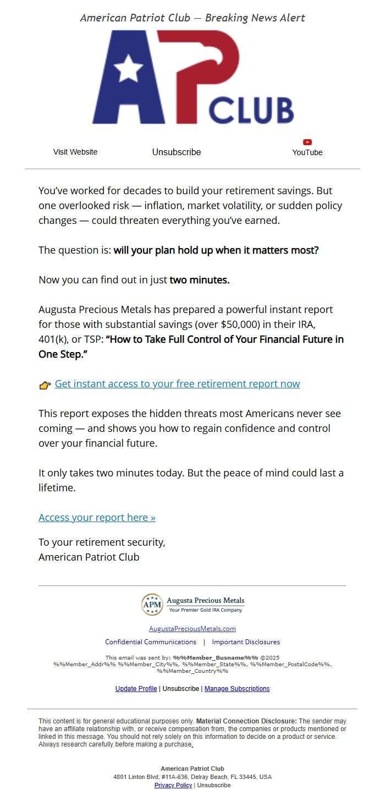Image resolution: width=385 pixels, height=790 pixels.
Task: Open the Confidential Communications link
Action: (x=151, y=642)
